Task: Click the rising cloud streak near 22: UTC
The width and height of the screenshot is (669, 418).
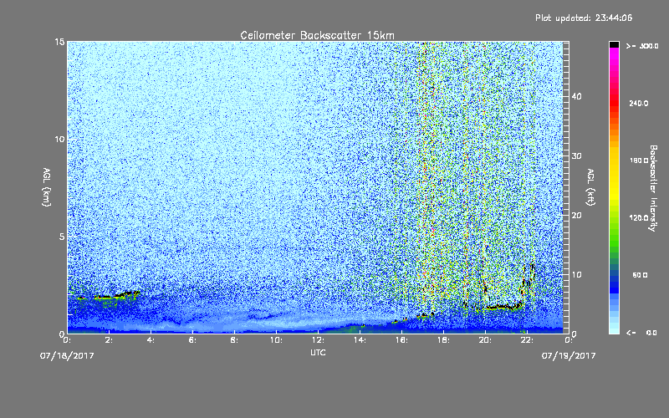Action: coord(529,282)
